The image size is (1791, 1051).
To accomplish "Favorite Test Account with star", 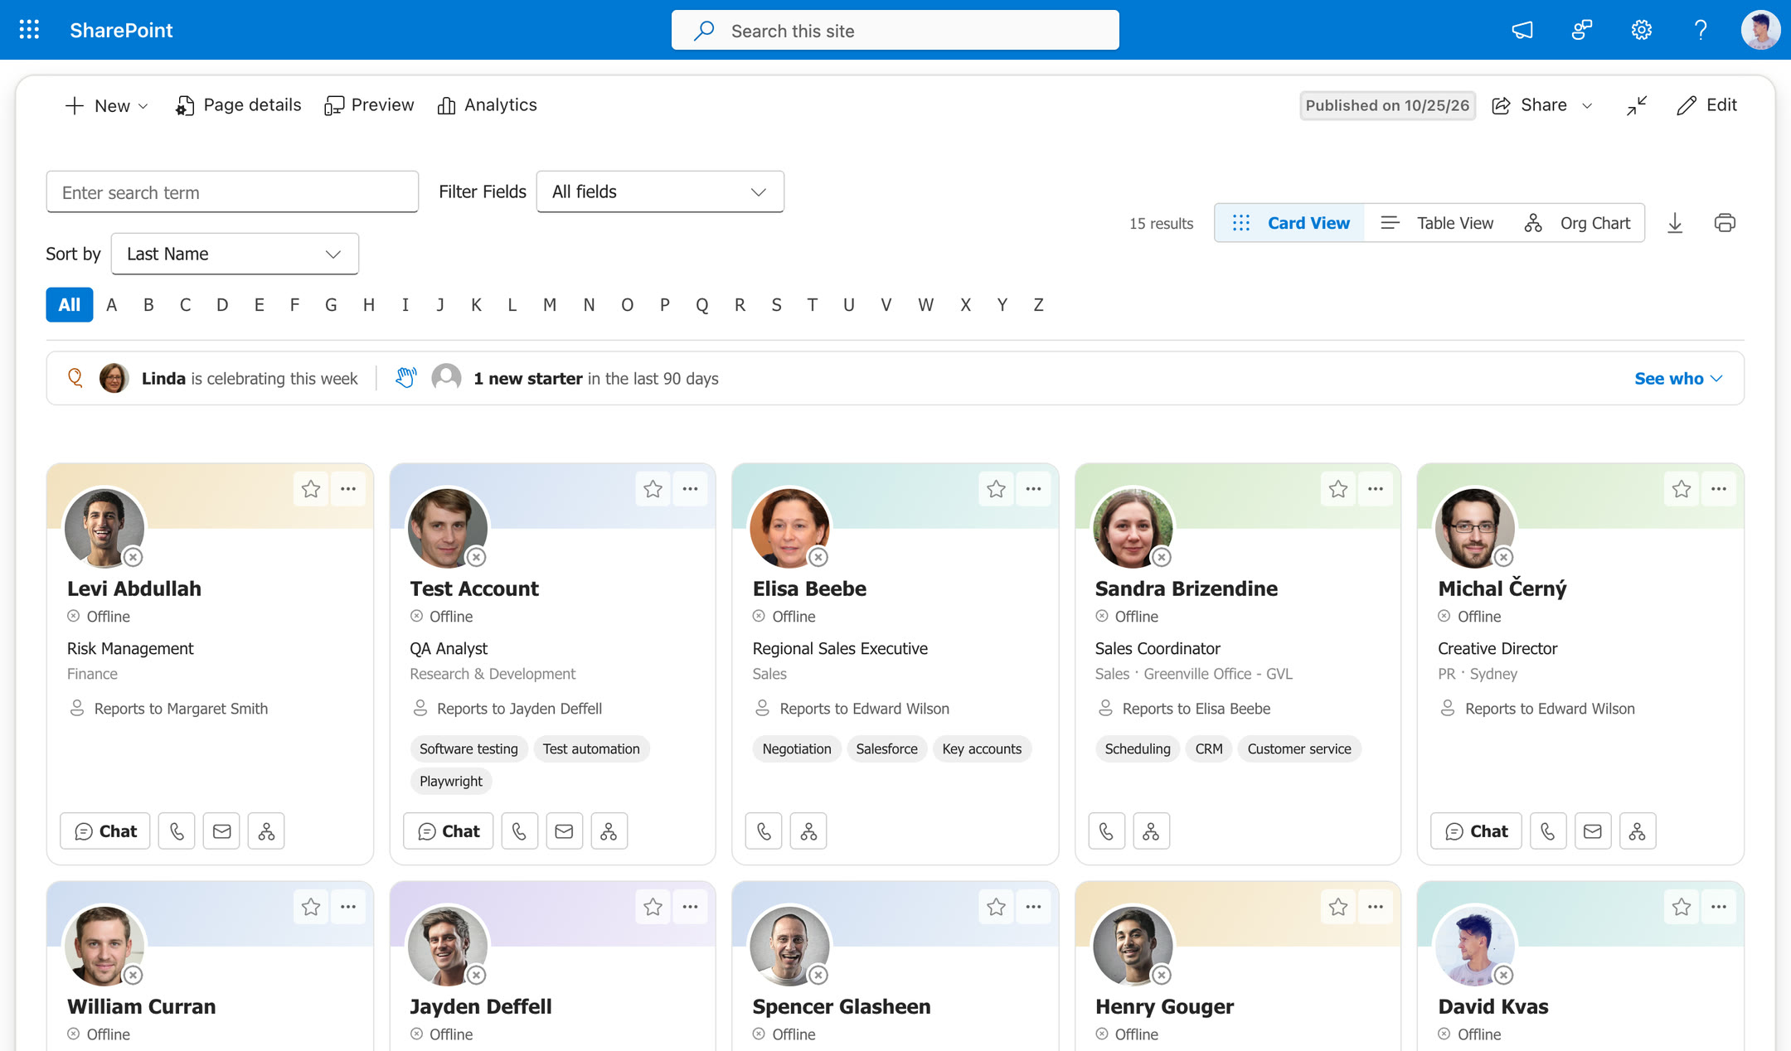I will tap(653, 489).
